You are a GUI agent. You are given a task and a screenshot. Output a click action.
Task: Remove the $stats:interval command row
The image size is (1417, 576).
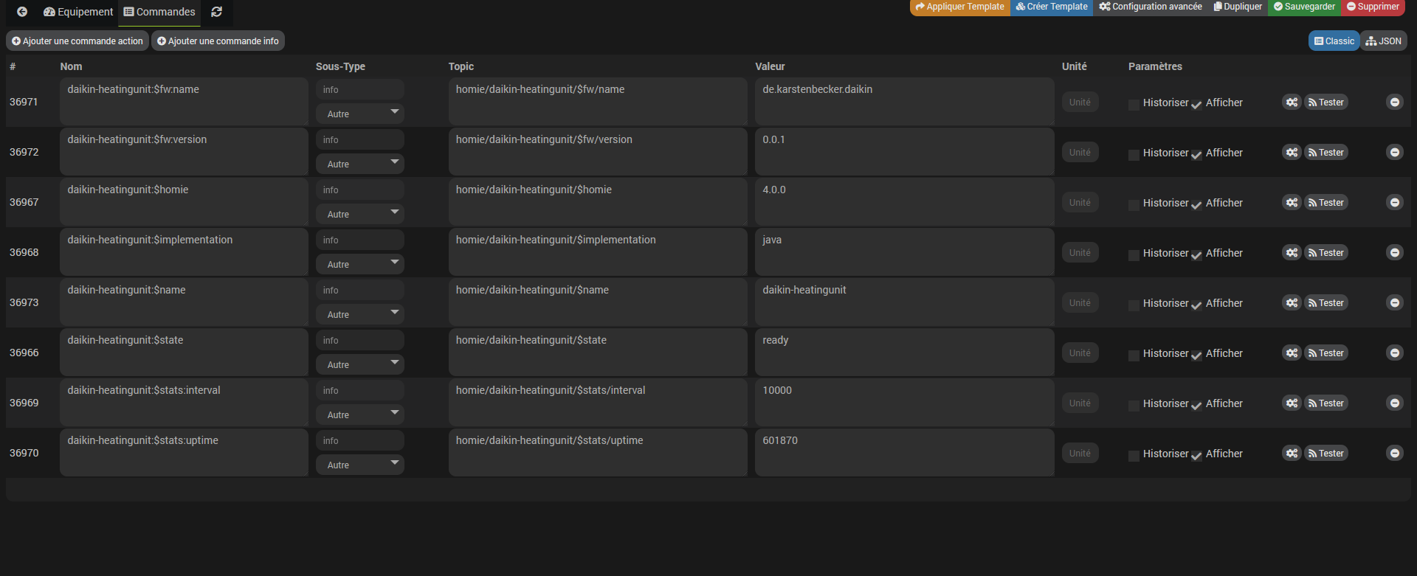click(1394, 403)
